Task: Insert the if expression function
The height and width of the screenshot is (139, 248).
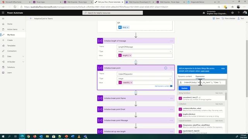Action: 201,126
